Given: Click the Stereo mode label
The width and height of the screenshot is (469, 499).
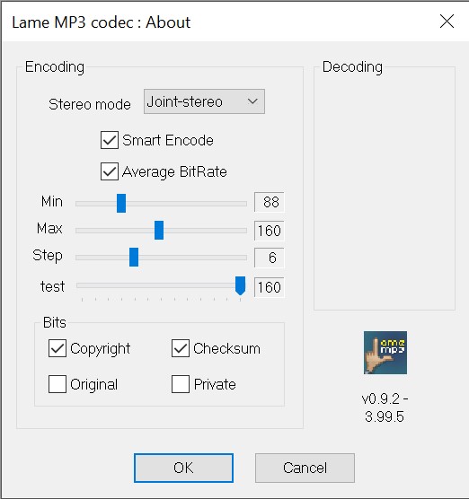Looking at the screenshot, I should point(90,104).
